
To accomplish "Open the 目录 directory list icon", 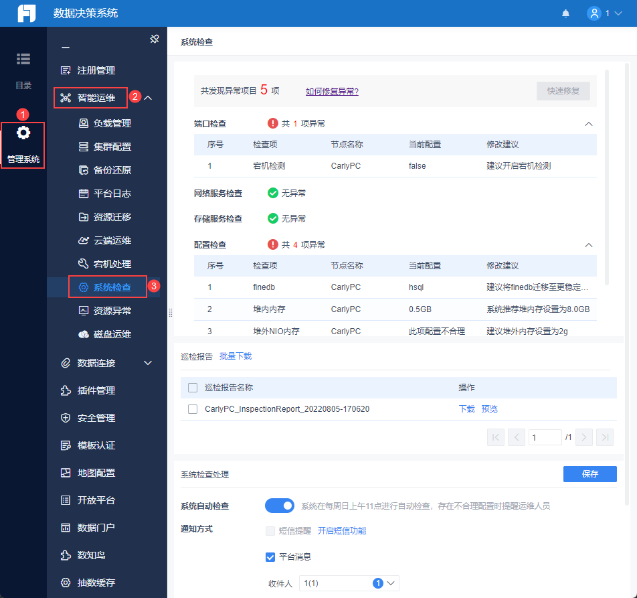I will click(x=23, y=59).
